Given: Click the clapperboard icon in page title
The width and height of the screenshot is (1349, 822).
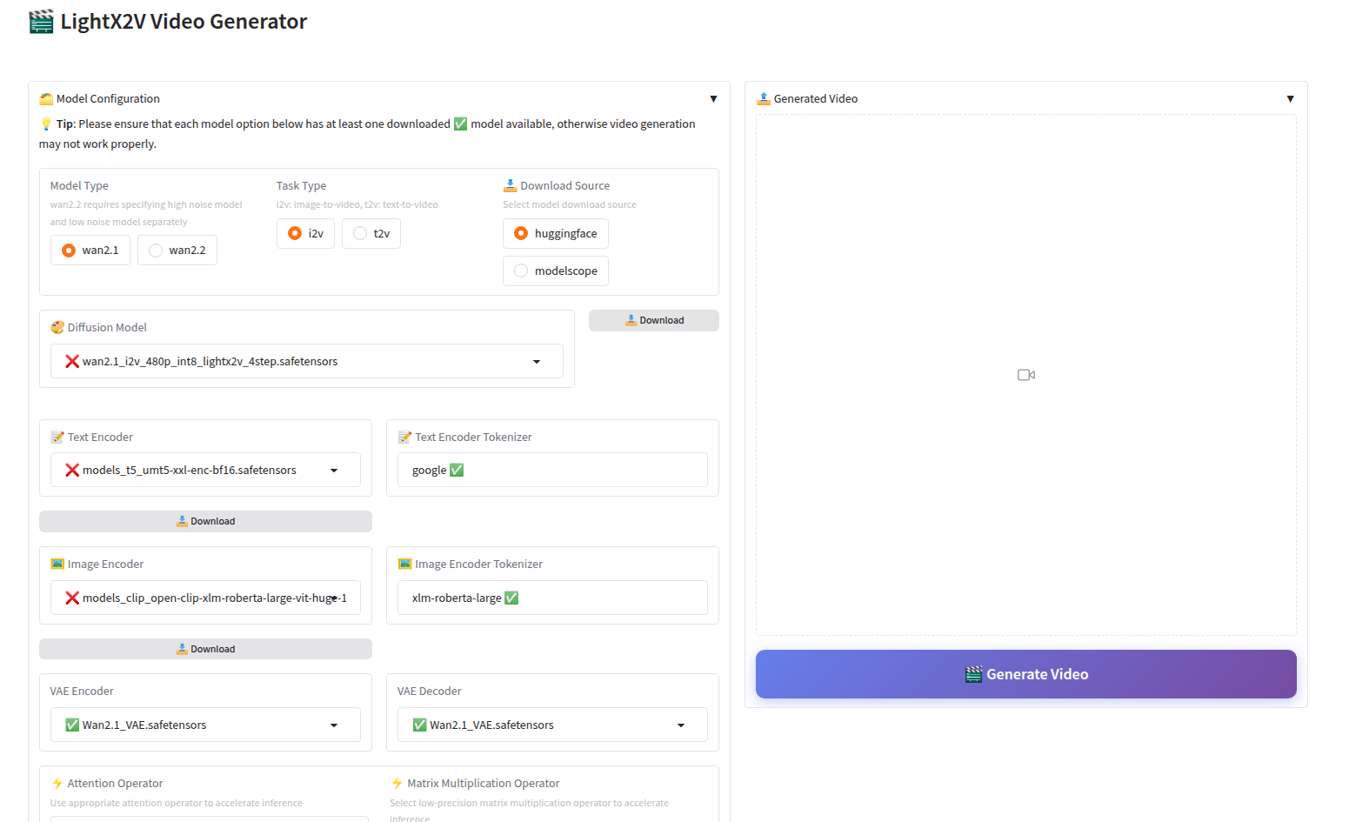Looking at the screenshot, I should [41, 22].
